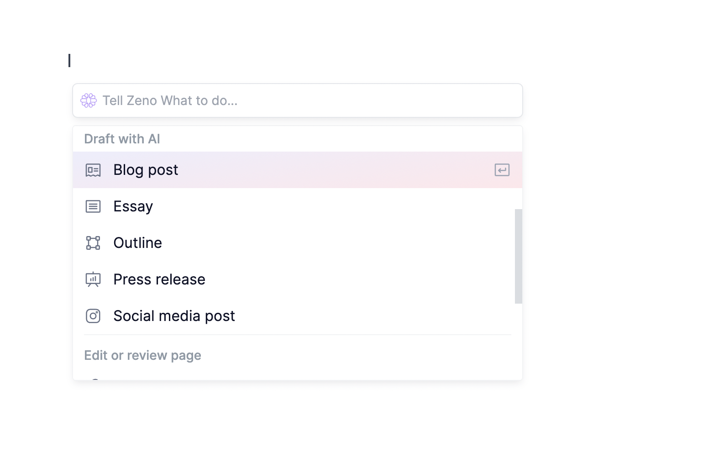This screenshot has height=463, width=703.
Task: Focus the 'Tell Zeno What to do...' field
Action: coord(298,100)
